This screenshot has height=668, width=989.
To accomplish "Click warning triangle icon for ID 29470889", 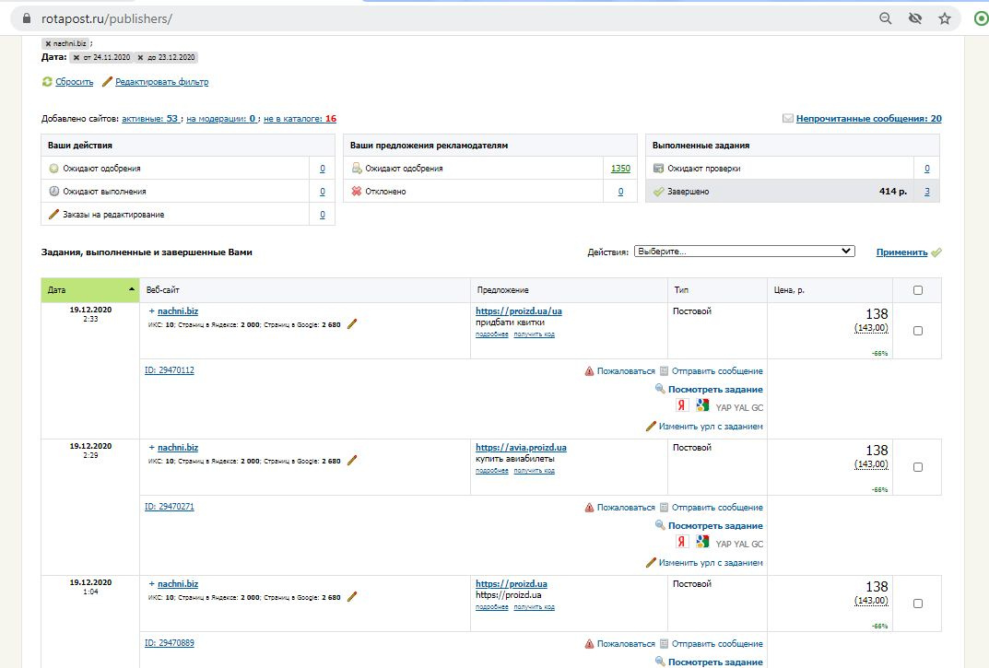I will click(x=589, y=643).
